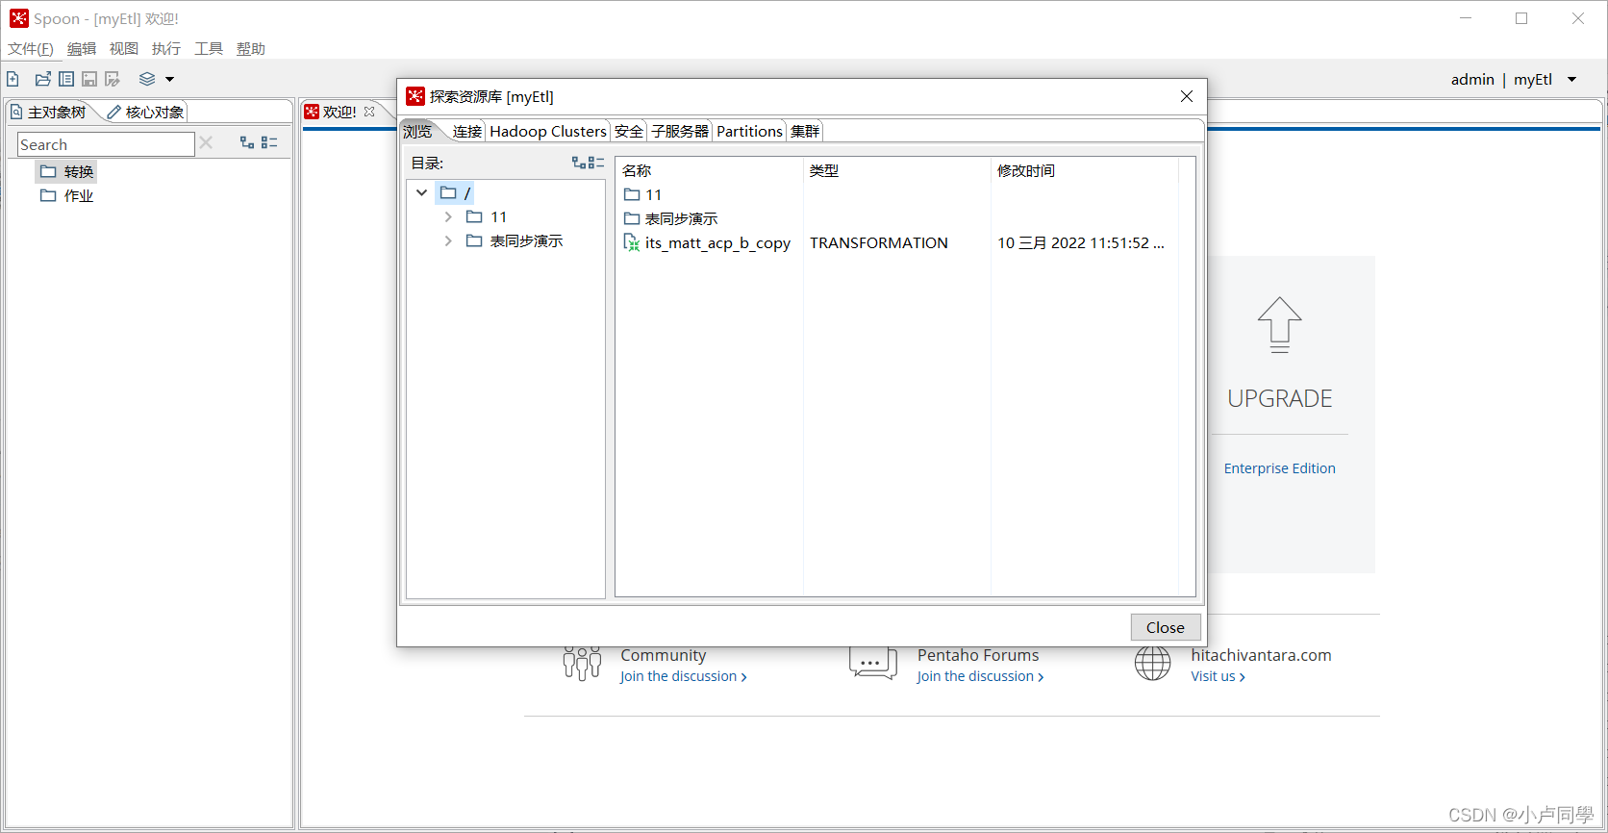
Task: Click the admin user label
Action: click(x=1472, y=79)
